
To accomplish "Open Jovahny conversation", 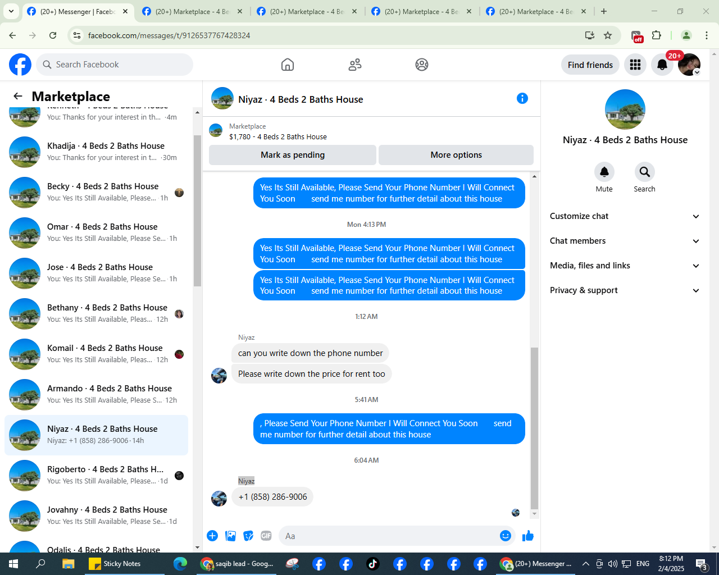I will 96,516.
